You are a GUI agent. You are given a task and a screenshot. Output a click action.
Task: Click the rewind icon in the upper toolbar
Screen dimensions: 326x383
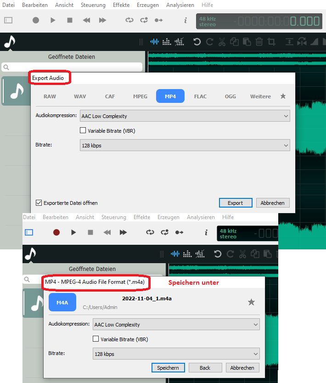pyautogui.click(x=86, y=20)
